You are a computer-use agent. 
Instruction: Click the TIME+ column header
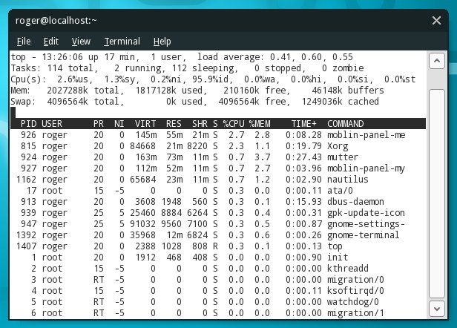304,124
